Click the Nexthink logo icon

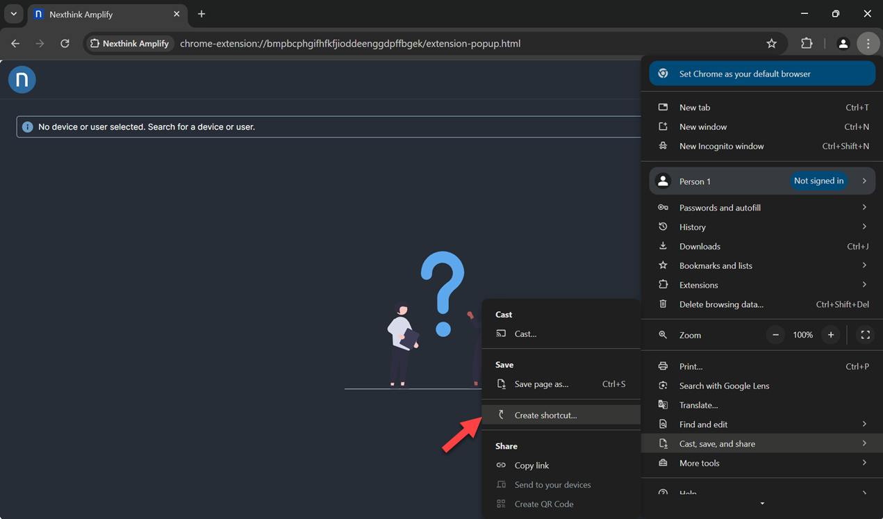(x=22, y=80)
